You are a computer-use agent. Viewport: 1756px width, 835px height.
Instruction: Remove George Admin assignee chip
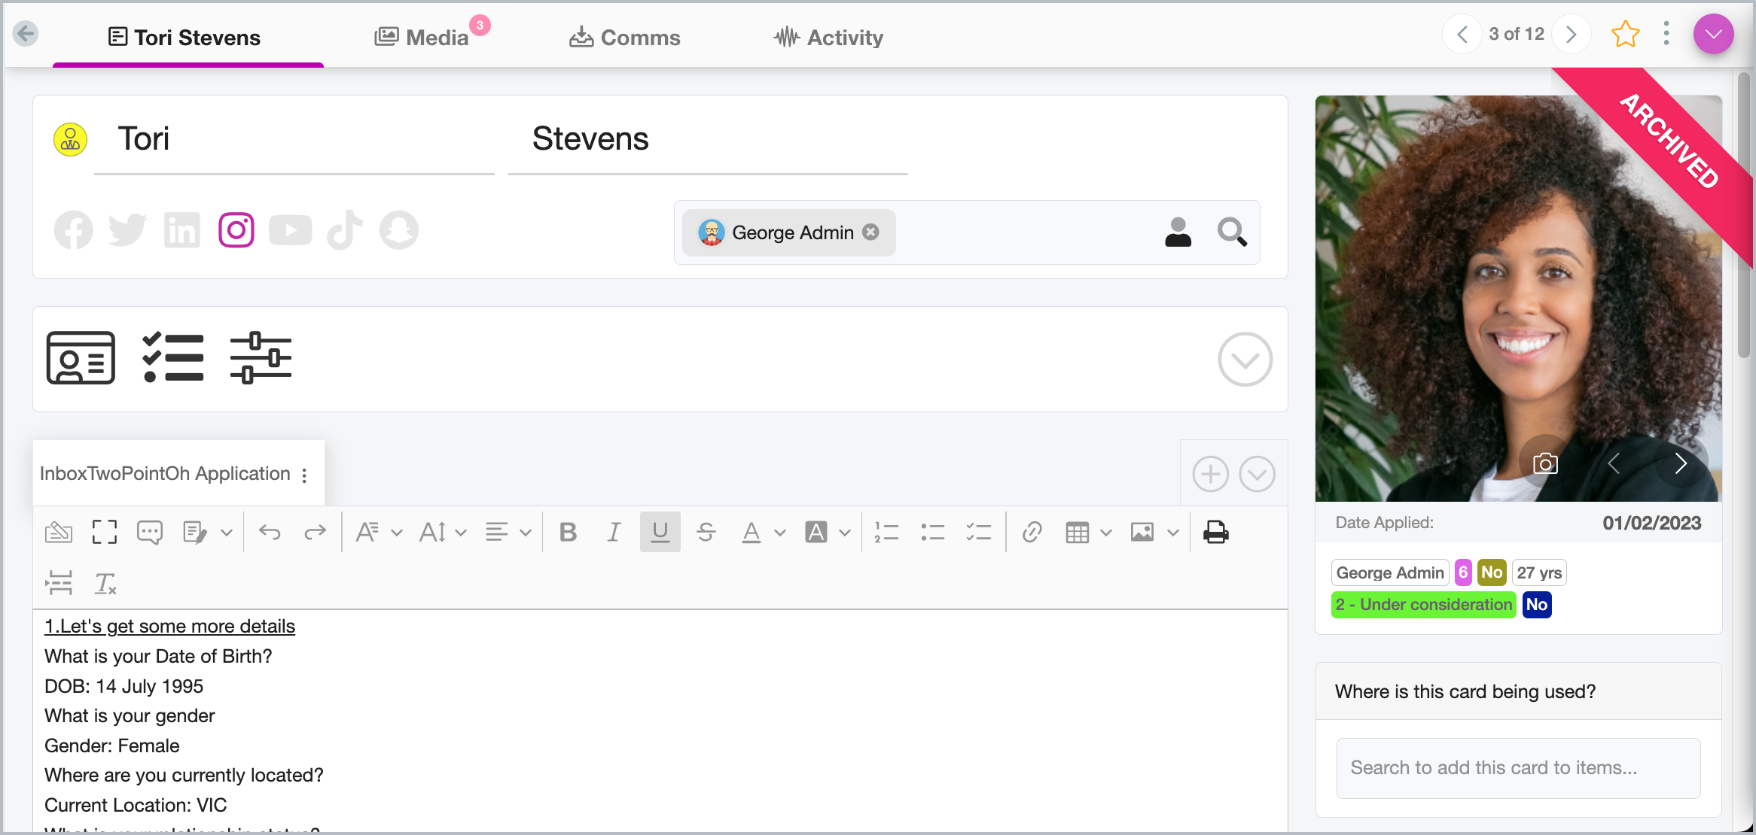pos(871,232)
